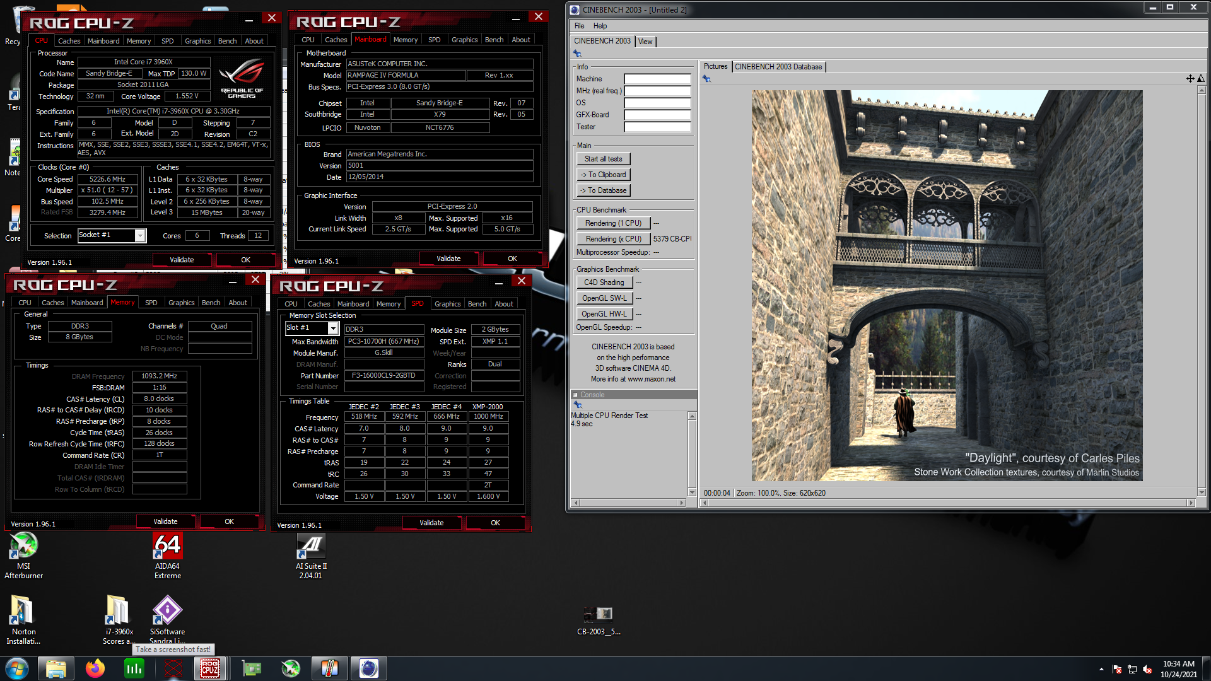Screen dimensions: 1211x681
Task: Click the MHz (real freq.) input field
Action: (x=657, y=91)
